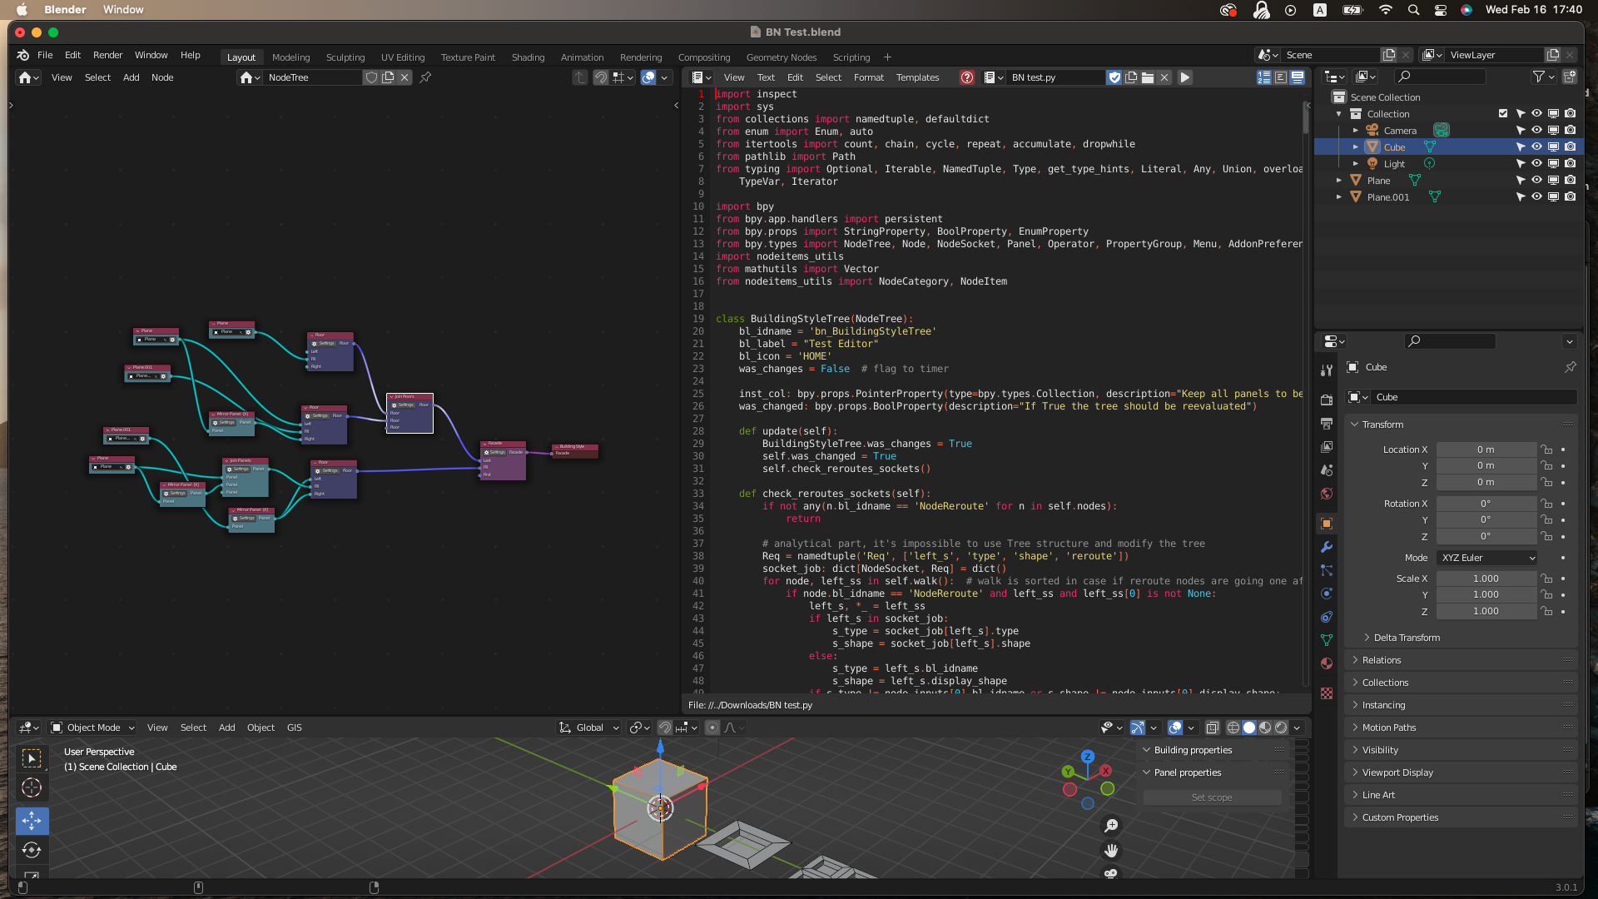The height and width of the screenshot is (899, 1598).
Task: Open the Object Mode dropdown
Action: click(x=92, y=728)
